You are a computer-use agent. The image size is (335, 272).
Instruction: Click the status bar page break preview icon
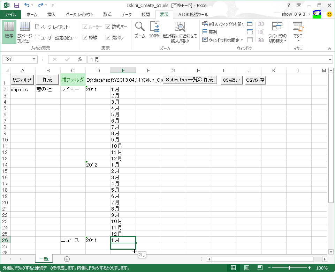click(x=260, y=268)
